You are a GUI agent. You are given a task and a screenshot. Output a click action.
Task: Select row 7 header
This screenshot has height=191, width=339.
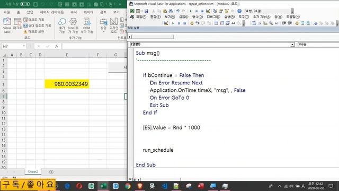point(4,97)
